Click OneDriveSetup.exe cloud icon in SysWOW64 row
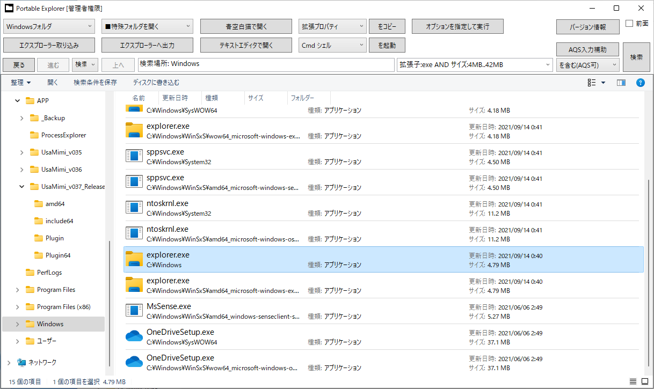 point(134,336)
